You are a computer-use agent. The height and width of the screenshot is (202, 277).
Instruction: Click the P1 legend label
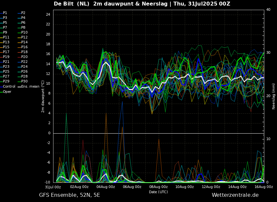pos(5,13)
